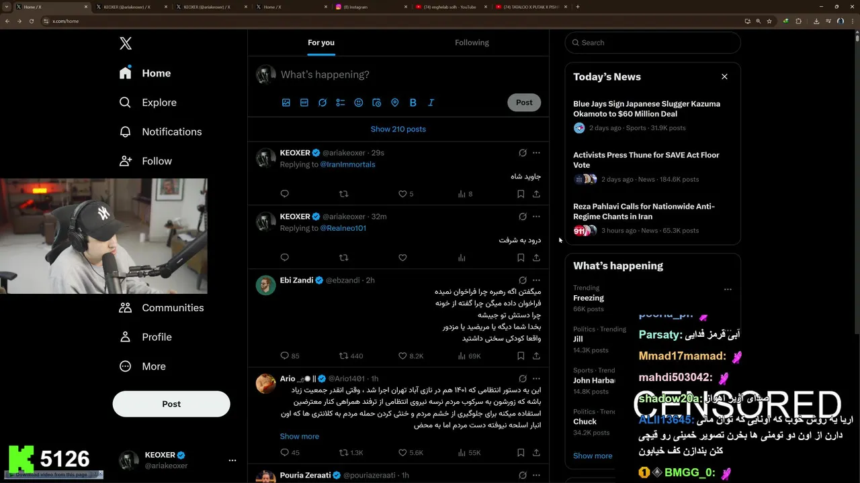
Task: Schedule the post with calendar icon
Action: 377,103
